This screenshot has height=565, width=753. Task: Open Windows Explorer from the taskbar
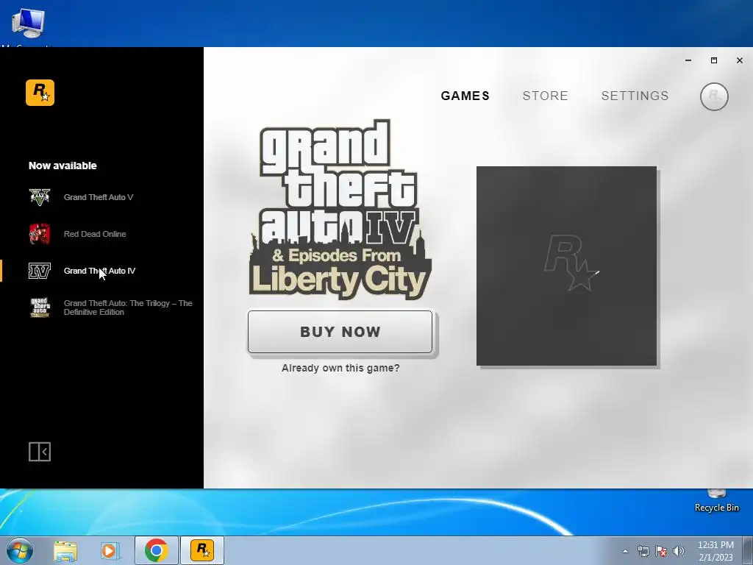click(x=65, y=550)
